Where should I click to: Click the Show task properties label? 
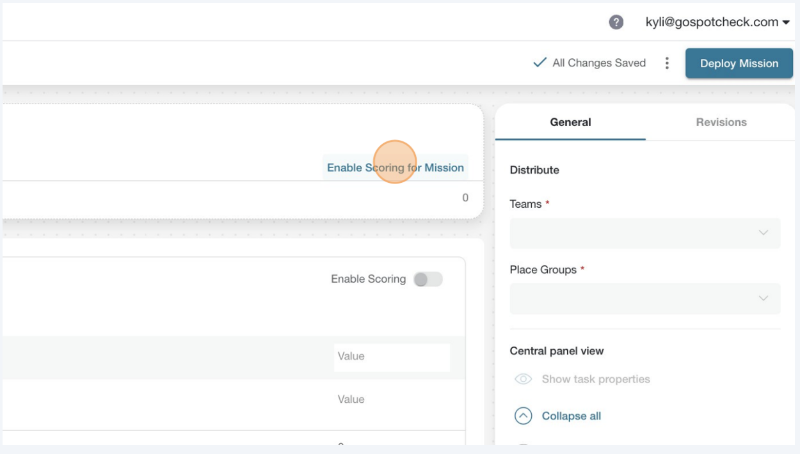coord(596,379)
